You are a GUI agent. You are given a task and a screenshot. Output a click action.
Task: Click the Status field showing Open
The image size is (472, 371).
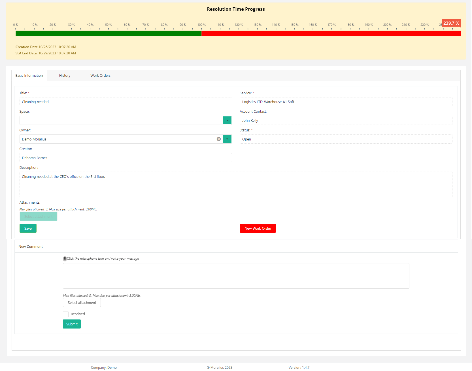pos(346,139)
